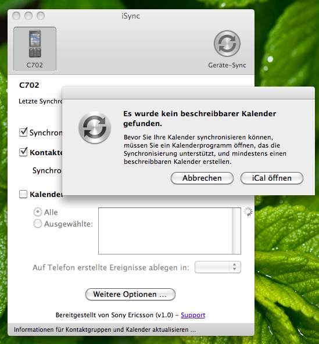This screenshot has width=319, height=344.
Task: Click 'Es wurde kein beschreibbarer Kalender gefunden.' heading
Action: [200, 119]
